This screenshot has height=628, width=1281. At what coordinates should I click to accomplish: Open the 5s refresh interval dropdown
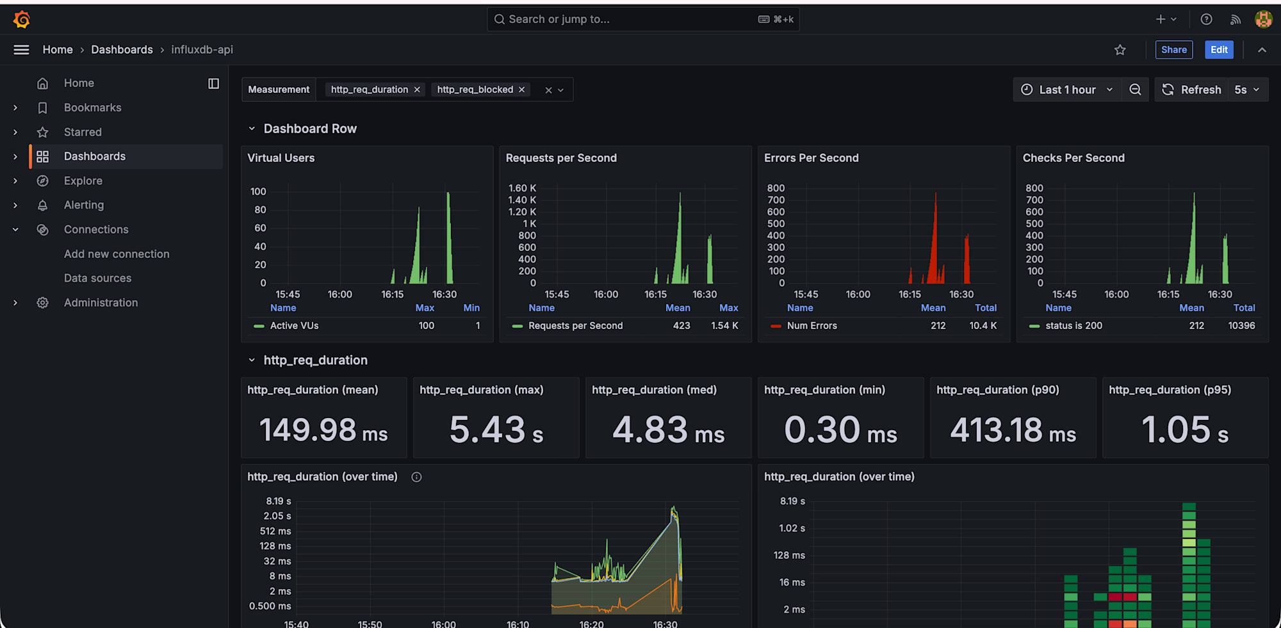[1247, 90]
